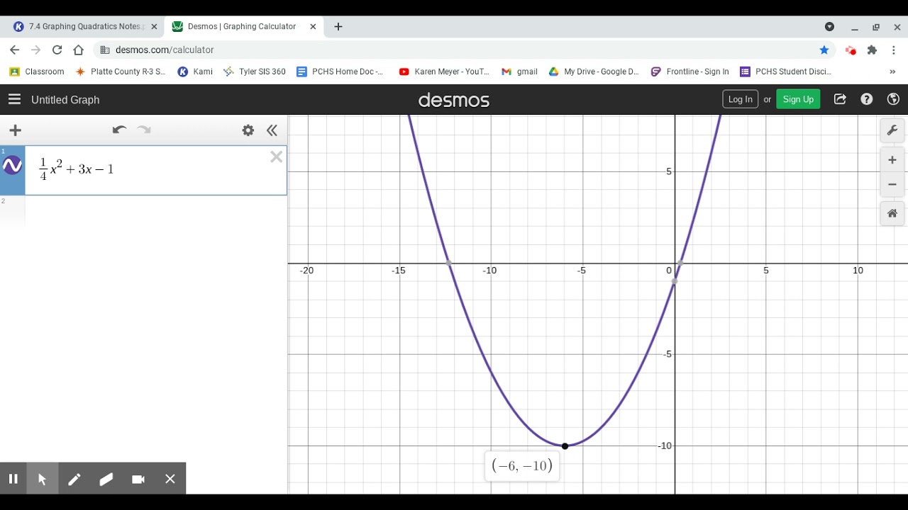Undo the last expression change

tap(119, 130)
